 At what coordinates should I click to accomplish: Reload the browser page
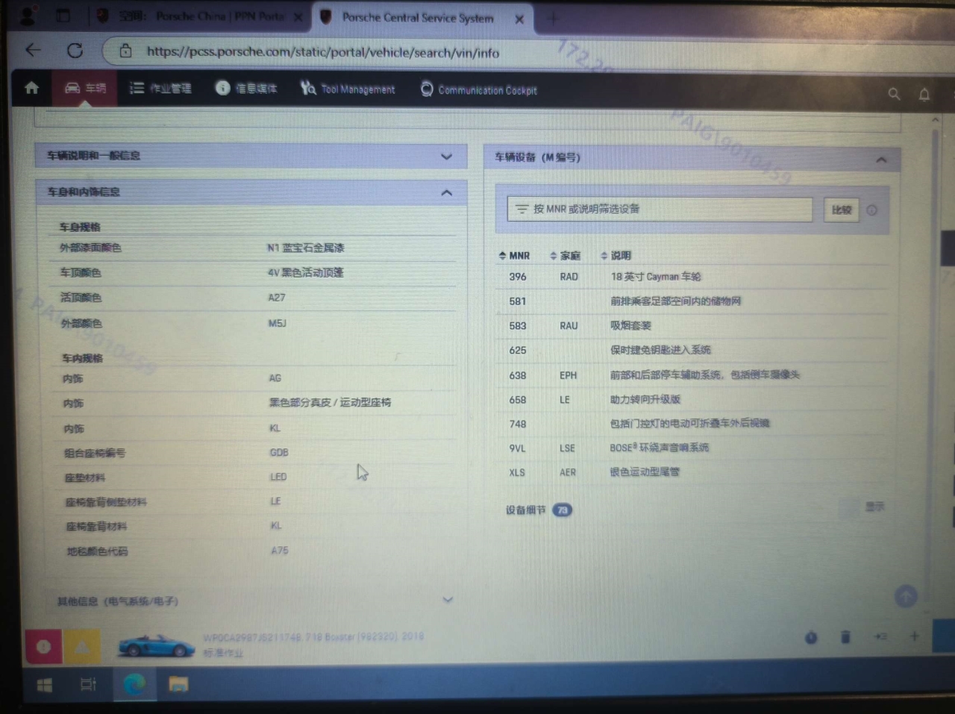(75, 51)
